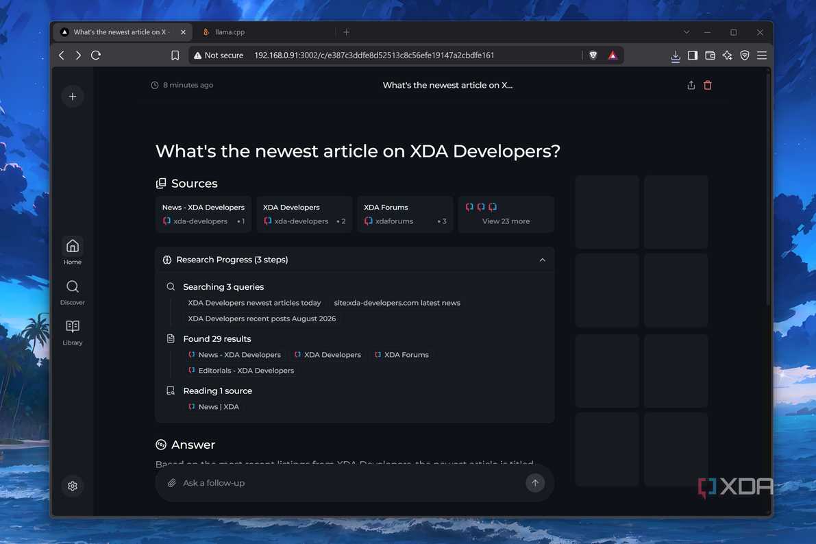The image size is (816, 544).
Task: Go forward in browser history
Action: click(x=78, y=55)
